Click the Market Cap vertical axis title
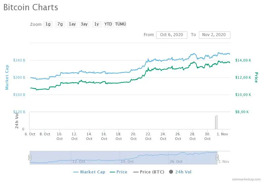 (7, 77)
